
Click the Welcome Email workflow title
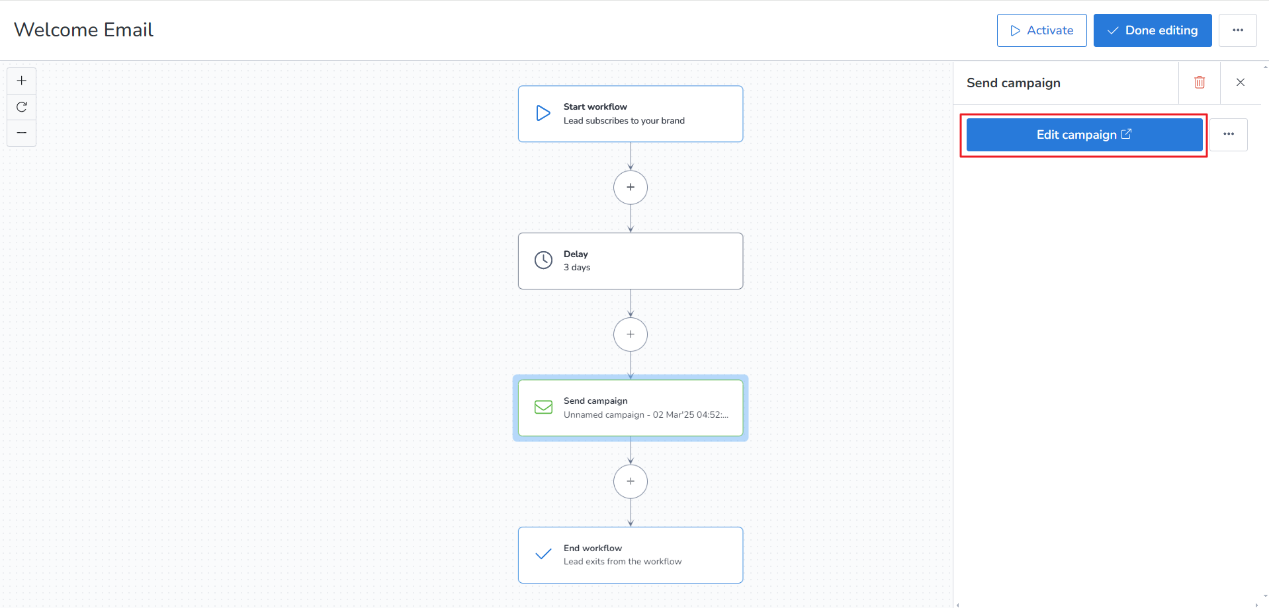point(83,30)
